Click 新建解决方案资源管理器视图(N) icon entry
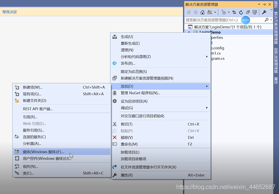This screenshot has width=279, height=194. (x=160, y=78)
